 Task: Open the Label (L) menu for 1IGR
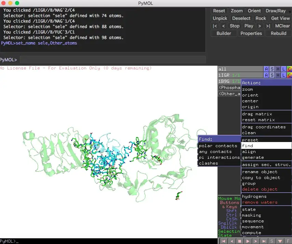283,75
